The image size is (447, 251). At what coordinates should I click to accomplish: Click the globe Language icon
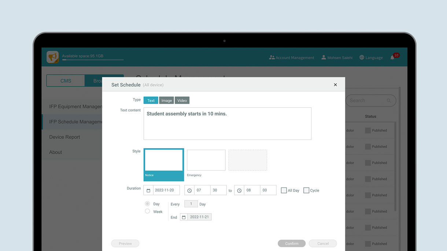pyautogui.click(x=362, y=57)
